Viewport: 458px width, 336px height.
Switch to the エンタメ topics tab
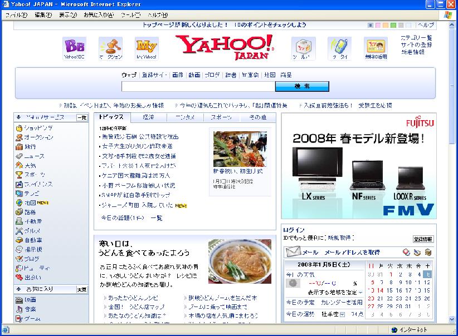click(185, 117)
